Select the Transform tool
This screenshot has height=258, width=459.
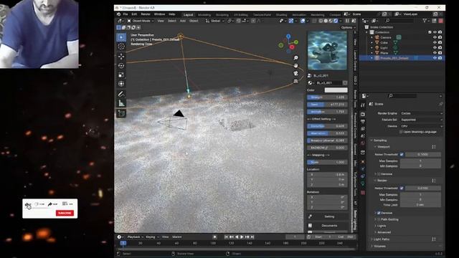point(121,84)
